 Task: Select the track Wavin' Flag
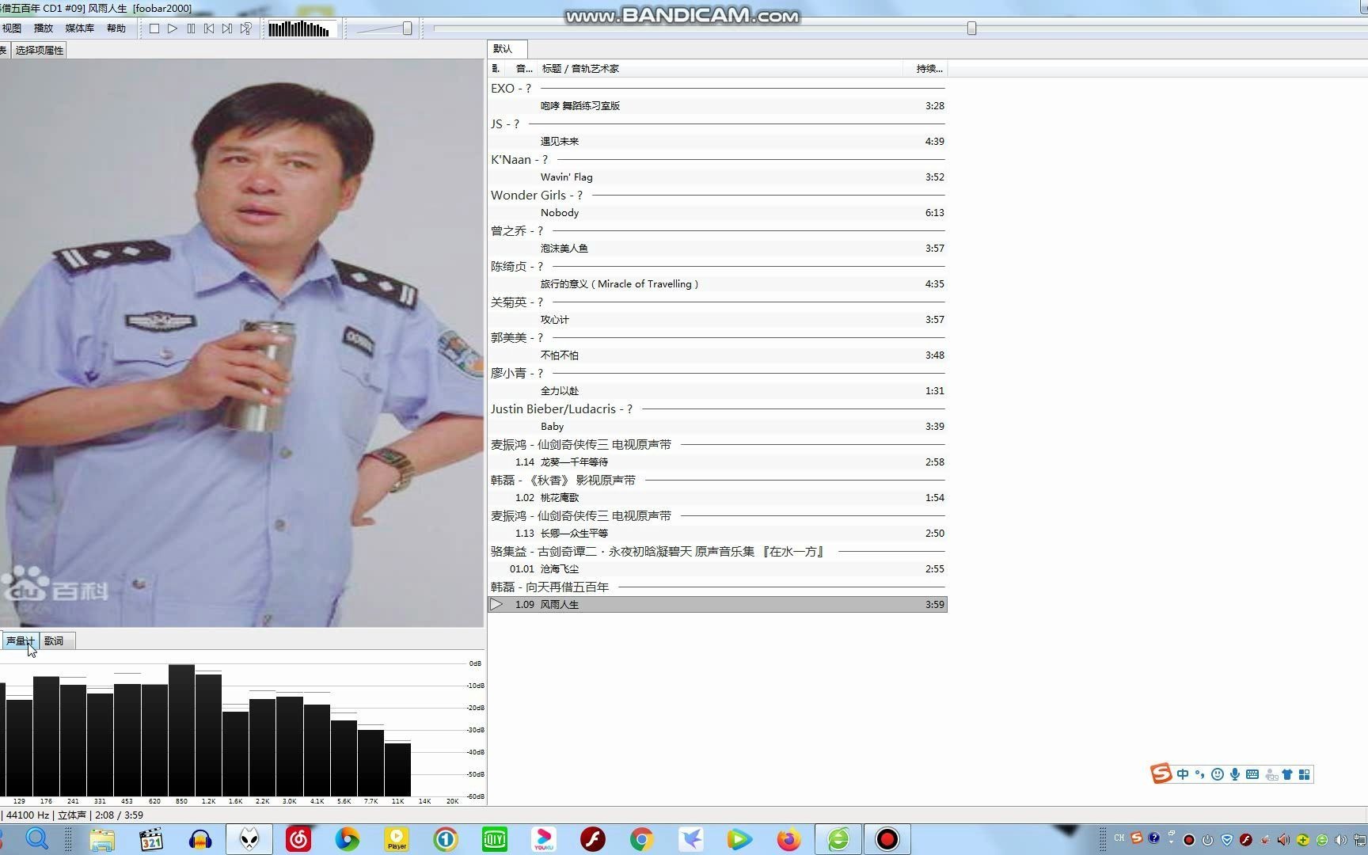(717, 177)
